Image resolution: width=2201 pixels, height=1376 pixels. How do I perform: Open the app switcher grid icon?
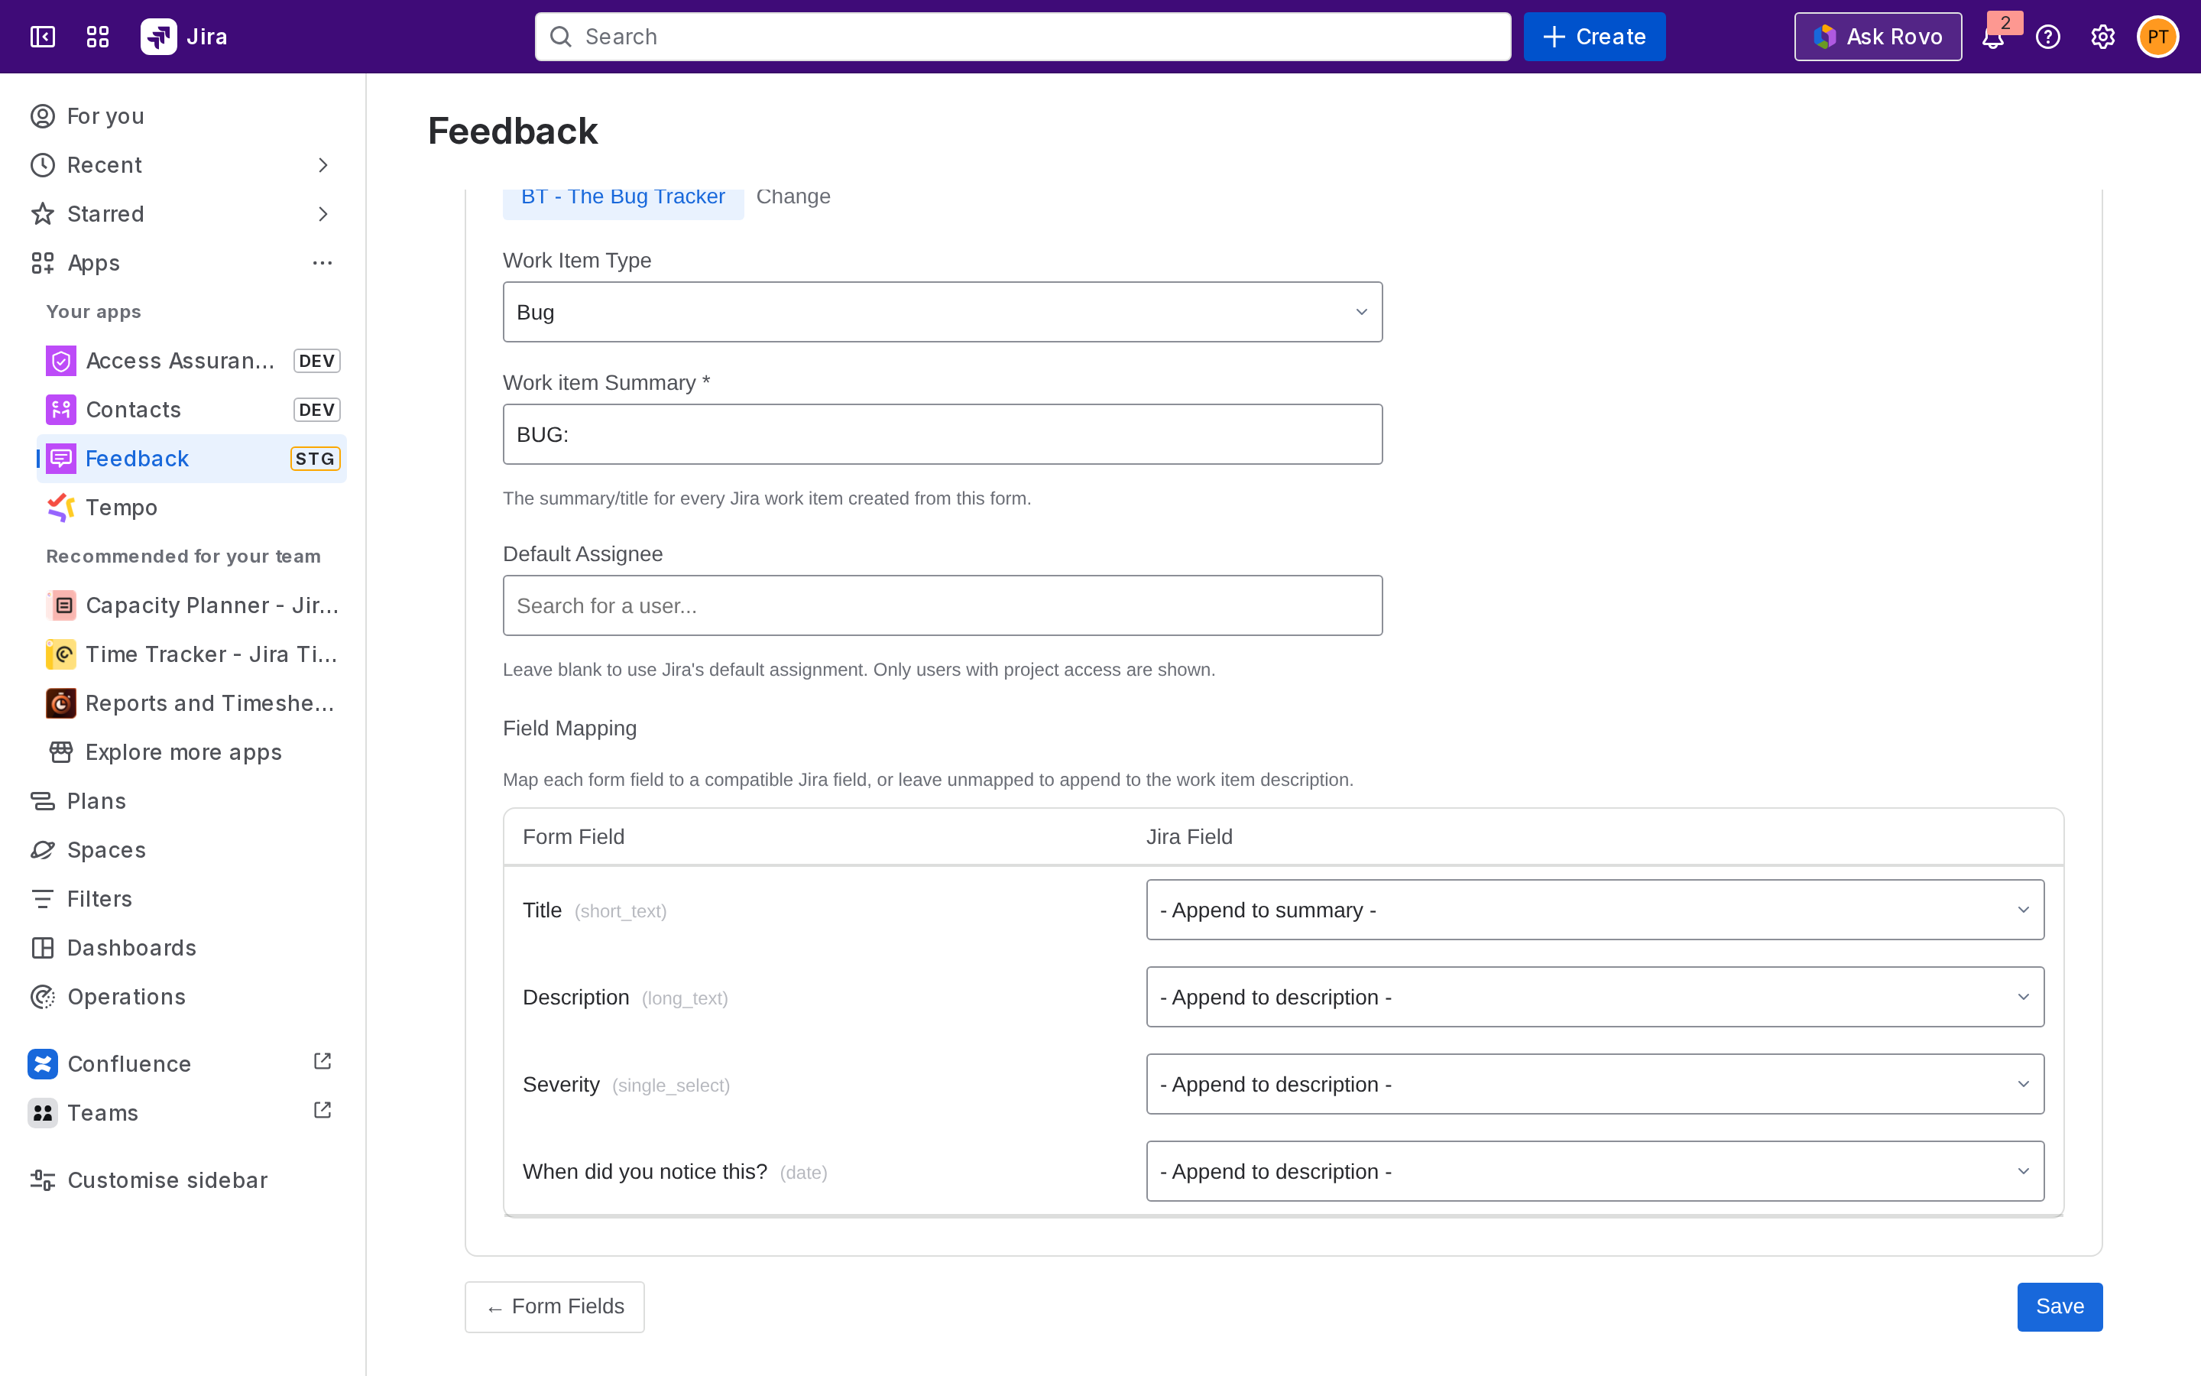pos(97,37)
